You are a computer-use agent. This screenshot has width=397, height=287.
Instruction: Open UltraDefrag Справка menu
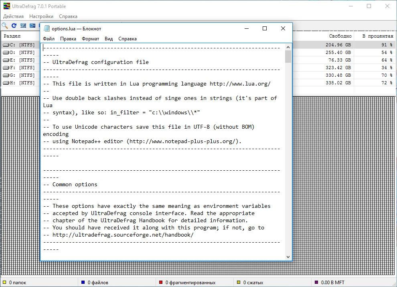pos(68,16)
